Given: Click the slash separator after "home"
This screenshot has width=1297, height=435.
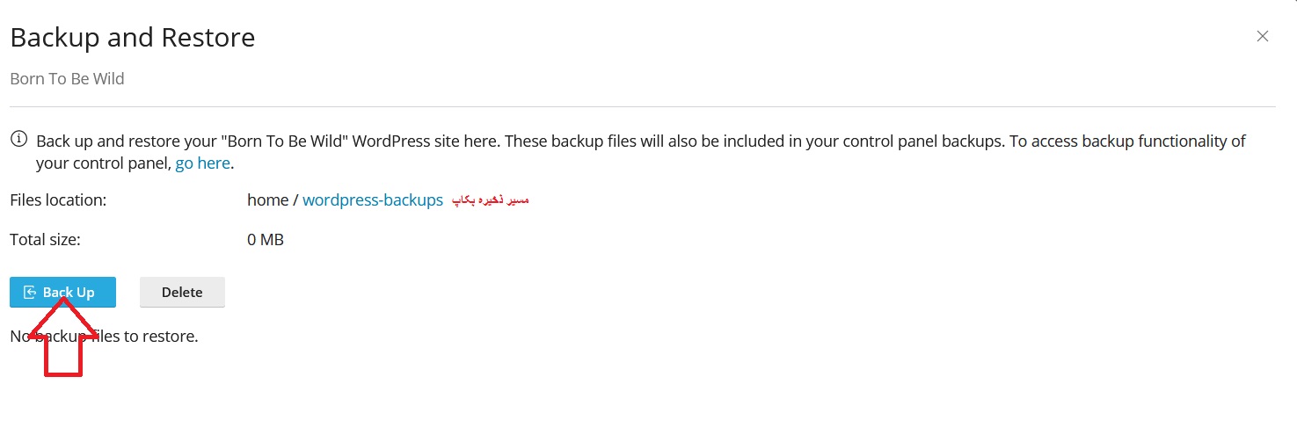Looking at the screenshot, I should pyautogui.click(x=295, y=200).
